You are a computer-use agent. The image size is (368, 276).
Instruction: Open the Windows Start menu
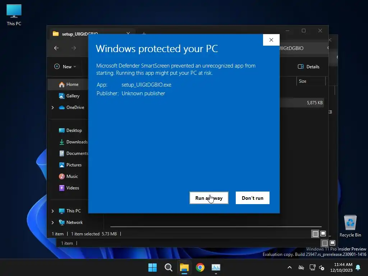[x=152, y=267]
